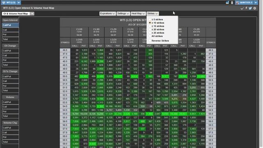Select Call under Volume
The width and height of the screenshot is (263, 148).
click(x=10, y=107)
